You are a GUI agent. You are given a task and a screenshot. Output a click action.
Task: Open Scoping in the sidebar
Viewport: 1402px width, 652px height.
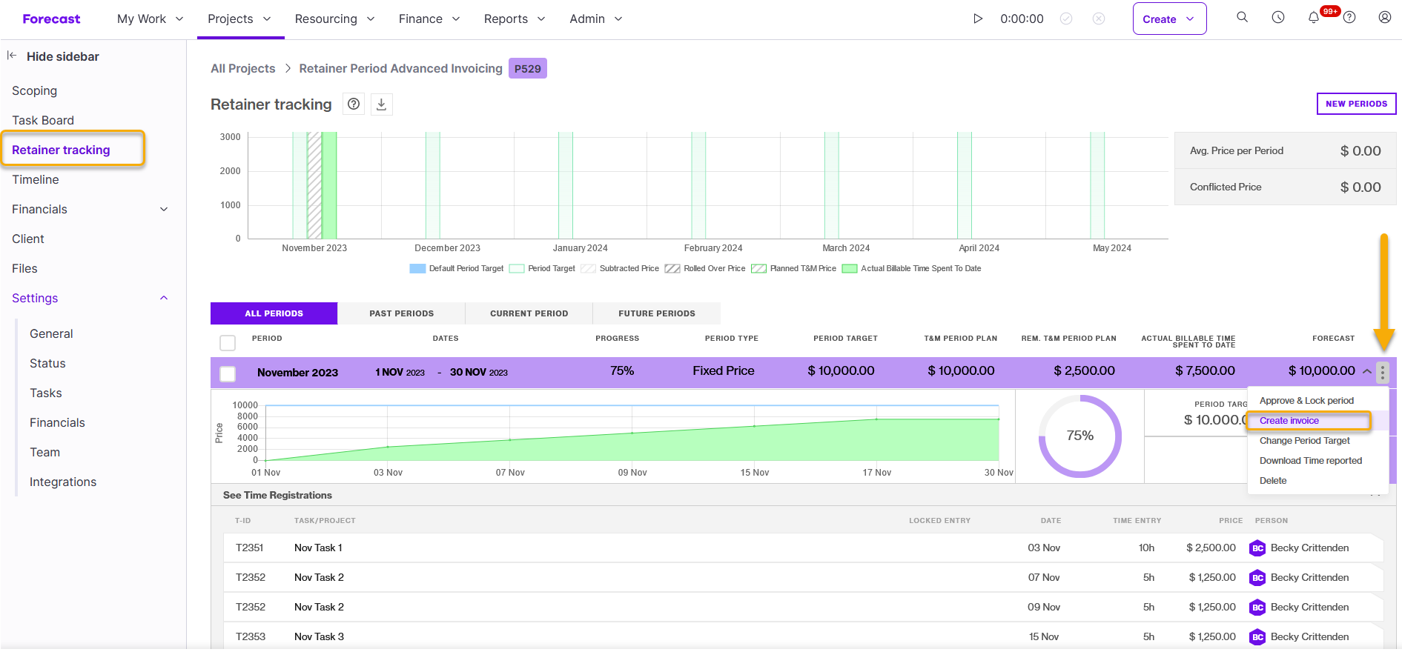coord(34,90)
